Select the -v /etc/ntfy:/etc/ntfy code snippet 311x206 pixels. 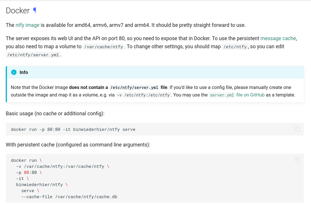pos(143,95)
